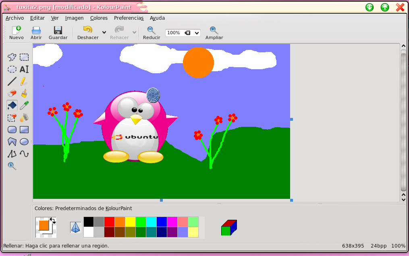Select the free-form selection tool
Image resolution: width=409 pixels, height=256 pixels.
tap(12, 57)
